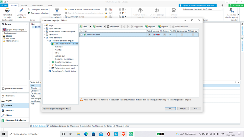Viewport: 244px width, 137px height.
Task: Switch to the Afficher ribbon tab
Action: 24,5
